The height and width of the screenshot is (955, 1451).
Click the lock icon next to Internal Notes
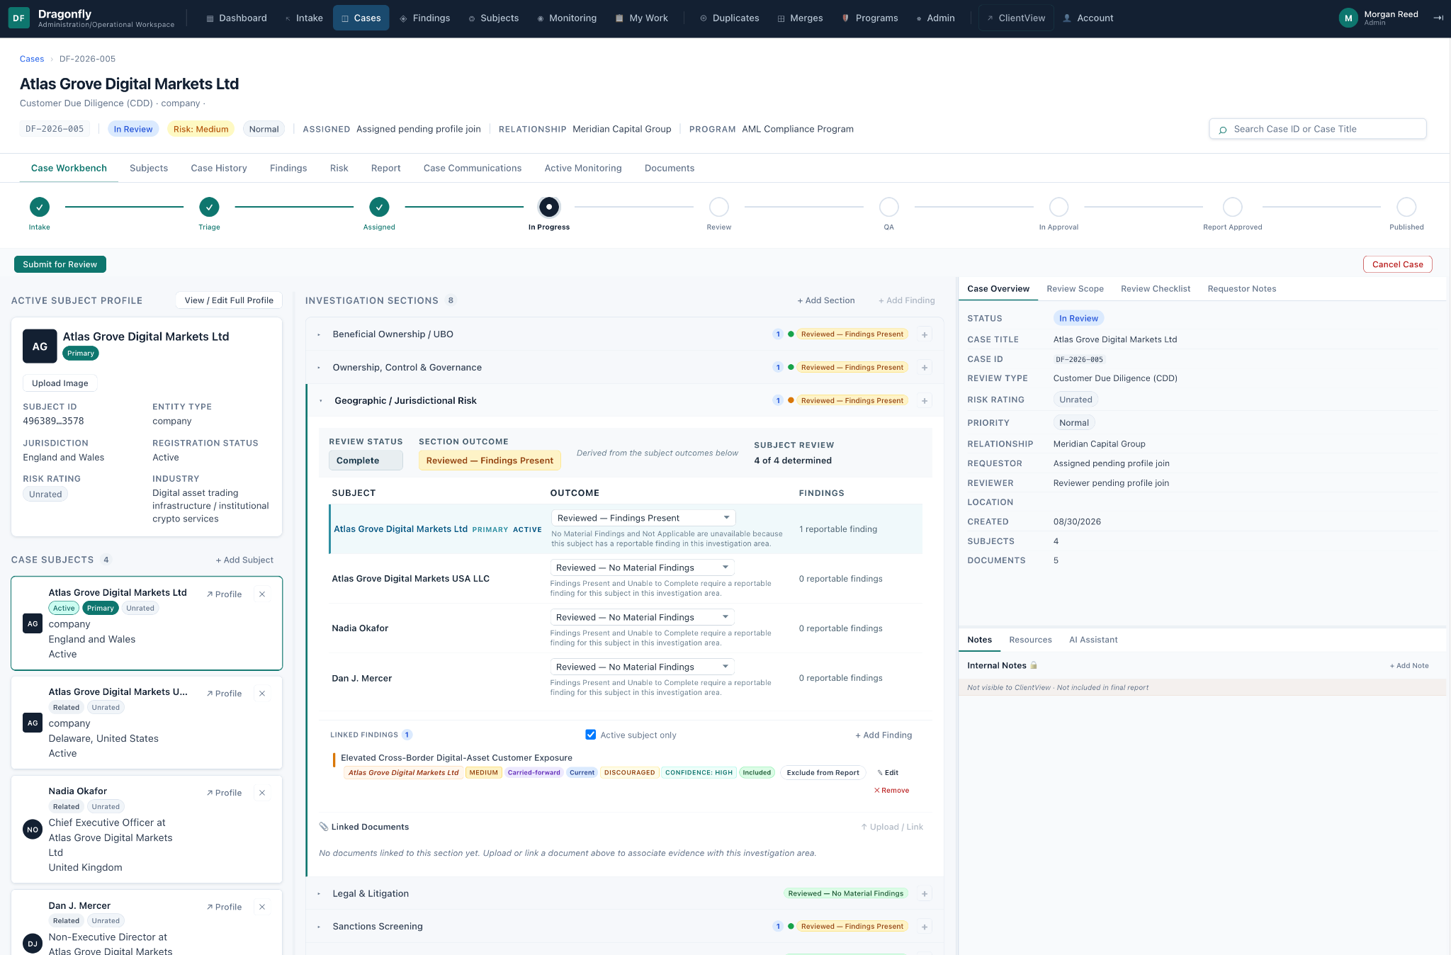tap(1034, 665)
